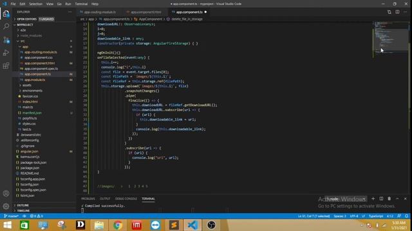The width and height of the screenshot is (412, 231).
Task: Kill terminal with trash icon
Action: (x=389, y=199)
